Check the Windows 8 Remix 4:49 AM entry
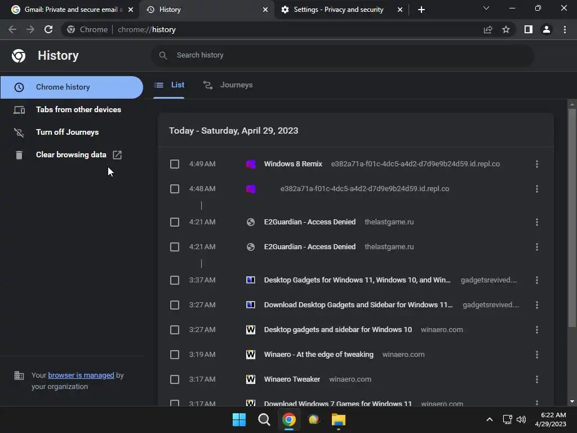Screen dimensions: 577x433 click(x=175, y=164)
